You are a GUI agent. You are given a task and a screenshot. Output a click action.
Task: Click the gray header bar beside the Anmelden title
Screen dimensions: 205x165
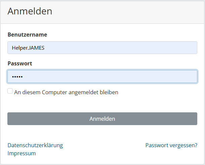point(134,11)
